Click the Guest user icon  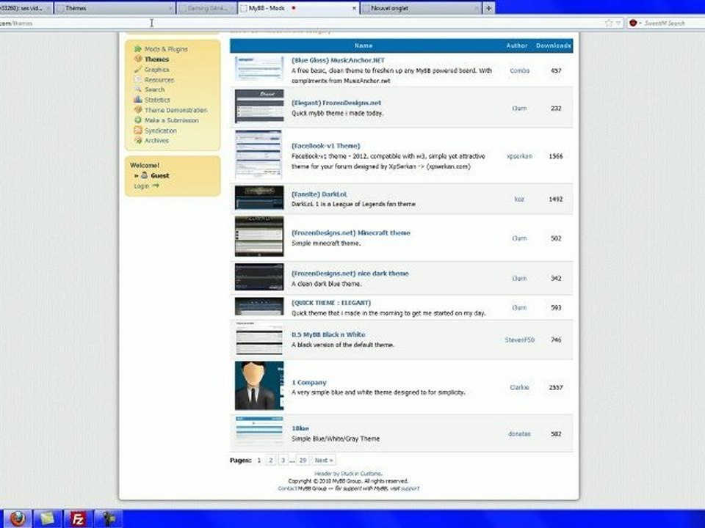pyautogui.click(x=145, y=175)
